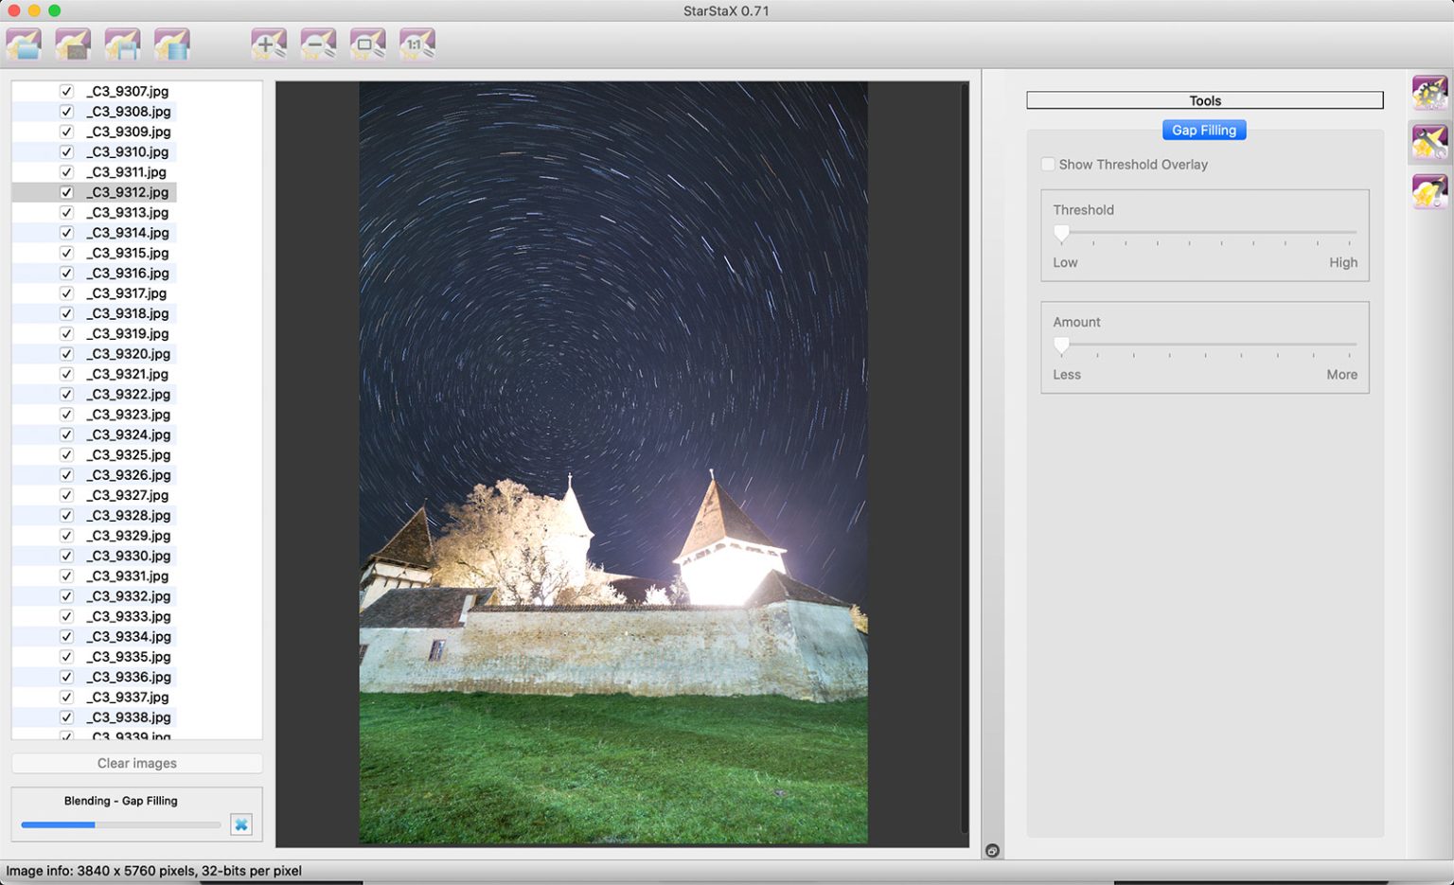This screenshot has height=885, width=1454.
Task: Fit the image to the window
Action: click(367, 44)
